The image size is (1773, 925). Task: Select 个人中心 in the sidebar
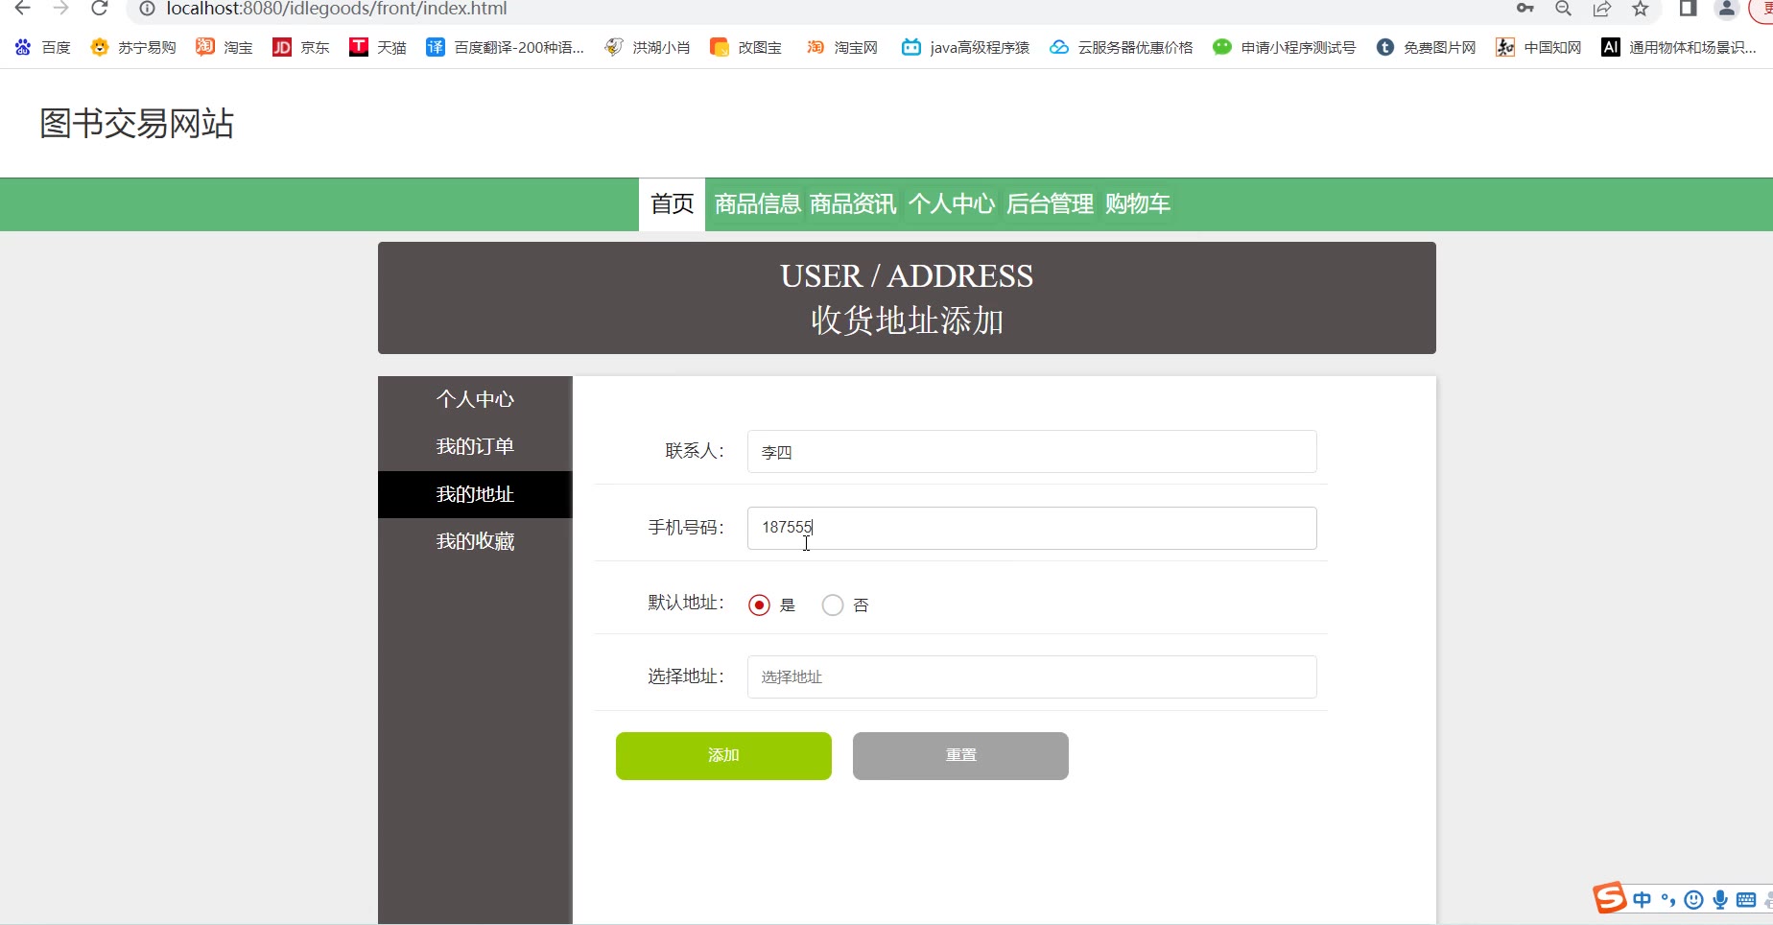[475, 399]
